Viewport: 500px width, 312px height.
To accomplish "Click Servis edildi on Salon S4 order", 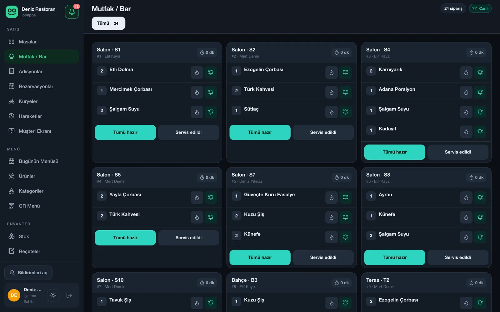I will click(458, 152).
